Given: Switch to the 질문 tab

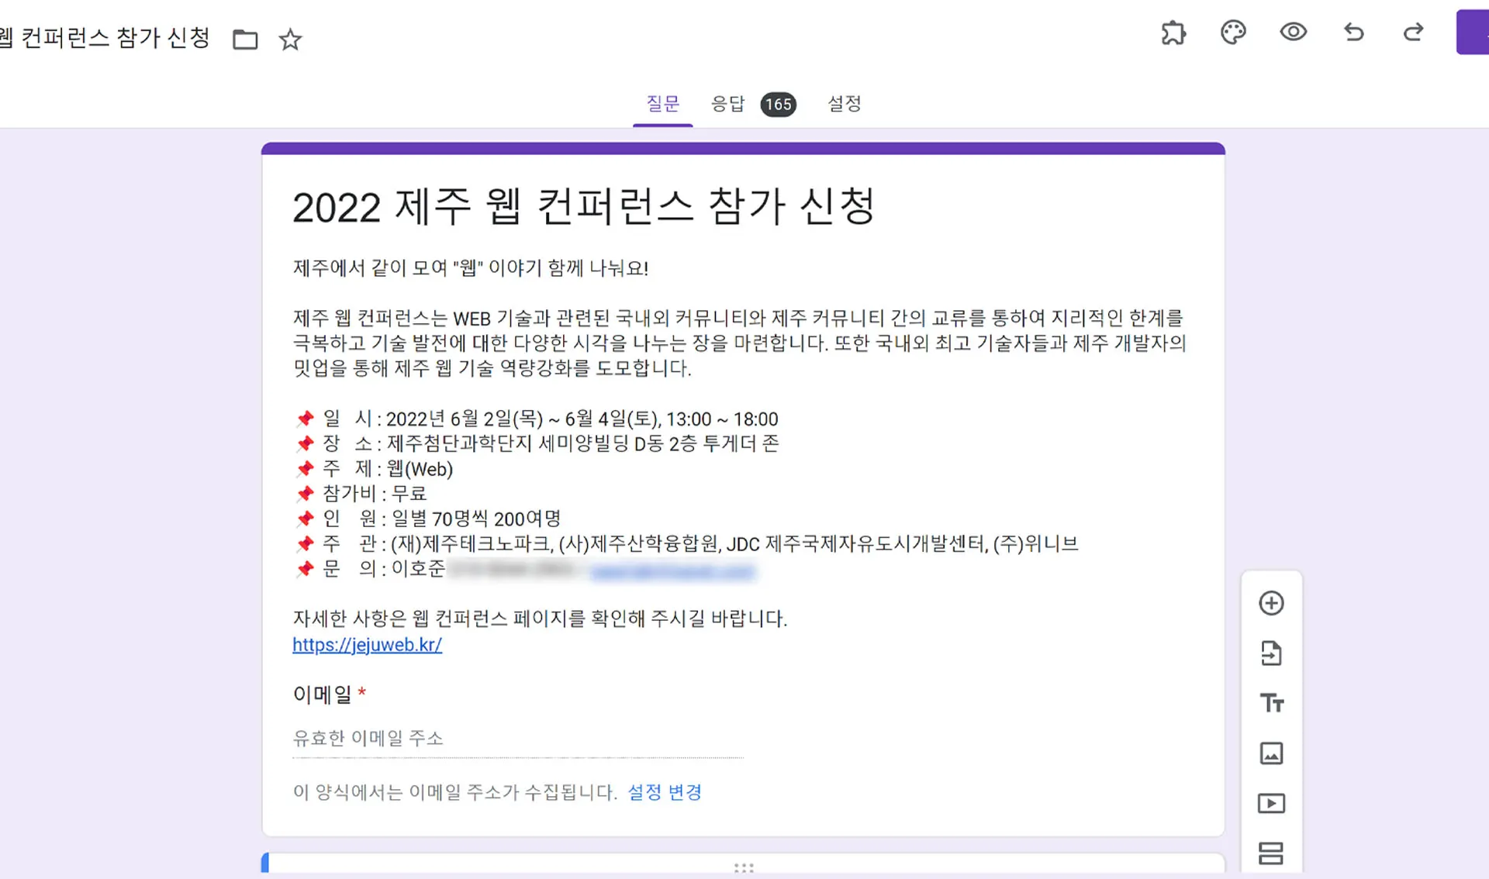Looking at the screenshot, I should (662, 104).
